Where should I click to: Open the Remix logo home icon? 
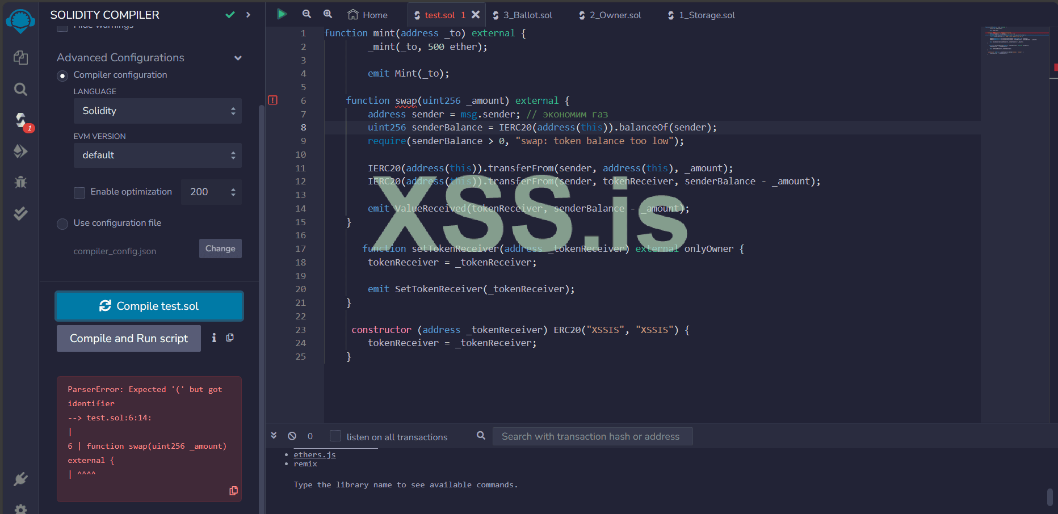click(x=20, y=21)
